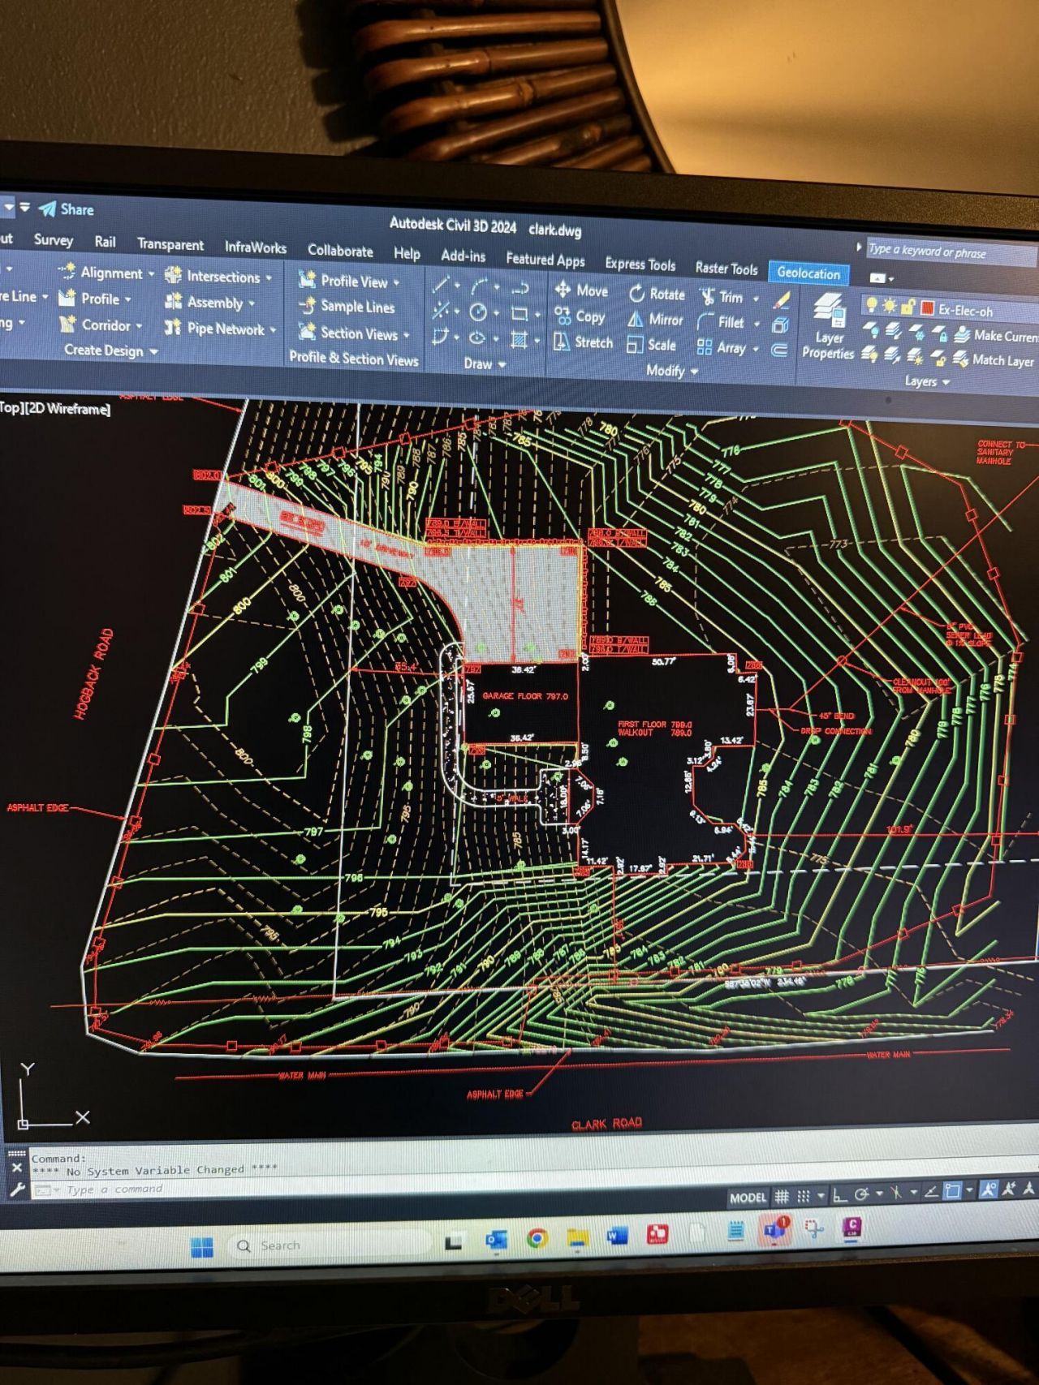Open the Pipe Network dropdown
This screenshot has width=1039, height=1385.
click(x=273, y=329)
